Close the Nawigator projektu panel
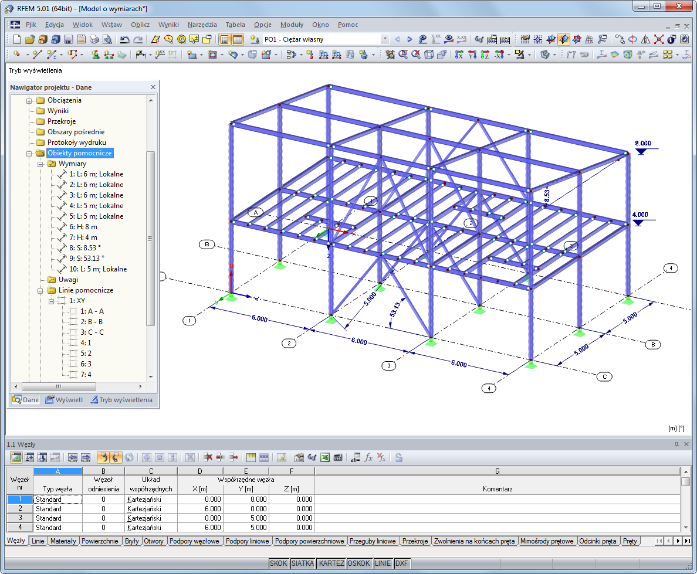Viewport: 697px width, 574px height. [153, 87]
